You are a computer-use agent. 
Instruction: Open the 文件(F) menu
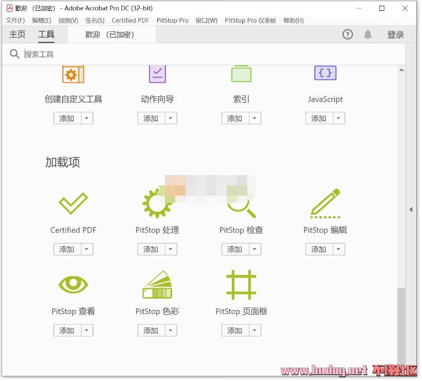pyautogui.click(x=15, y=21)
